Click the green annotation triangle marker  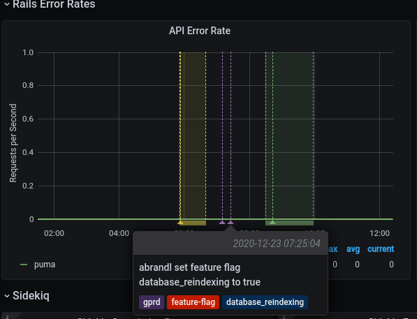[272, 222]
